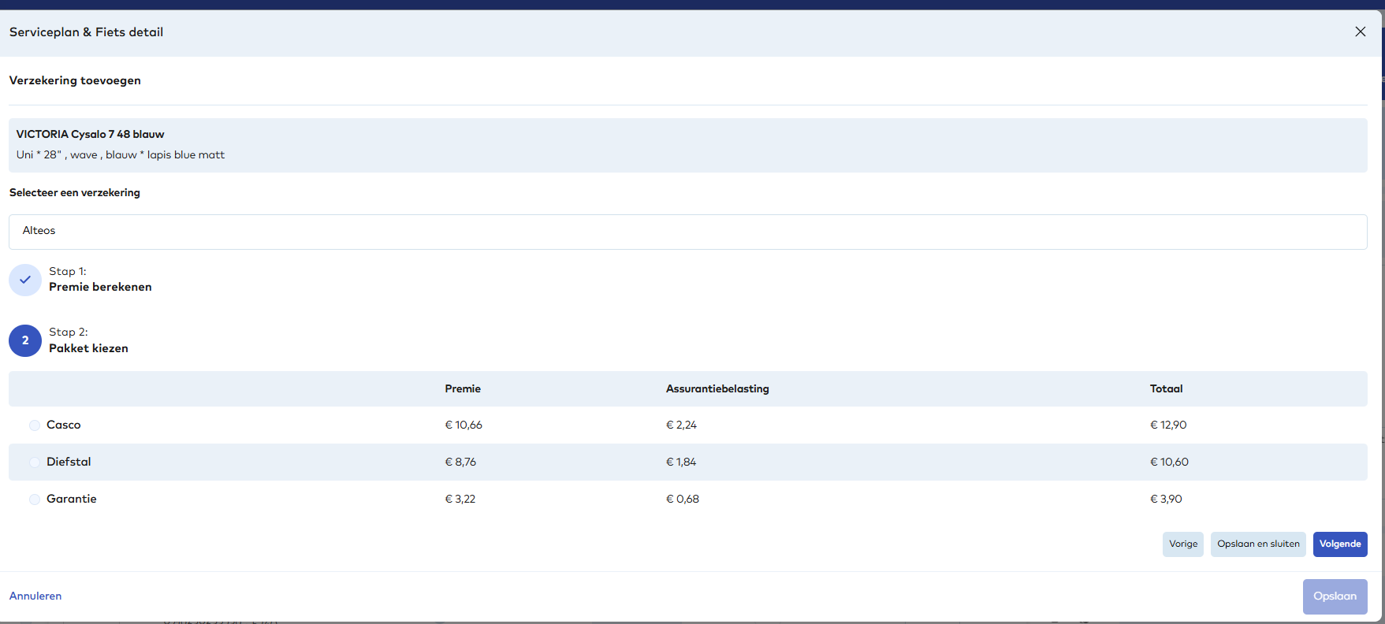The image size is (1385, 624).
Task: Close the Serviceplan & Fiets detail dialog
Action: [1360, 32]
